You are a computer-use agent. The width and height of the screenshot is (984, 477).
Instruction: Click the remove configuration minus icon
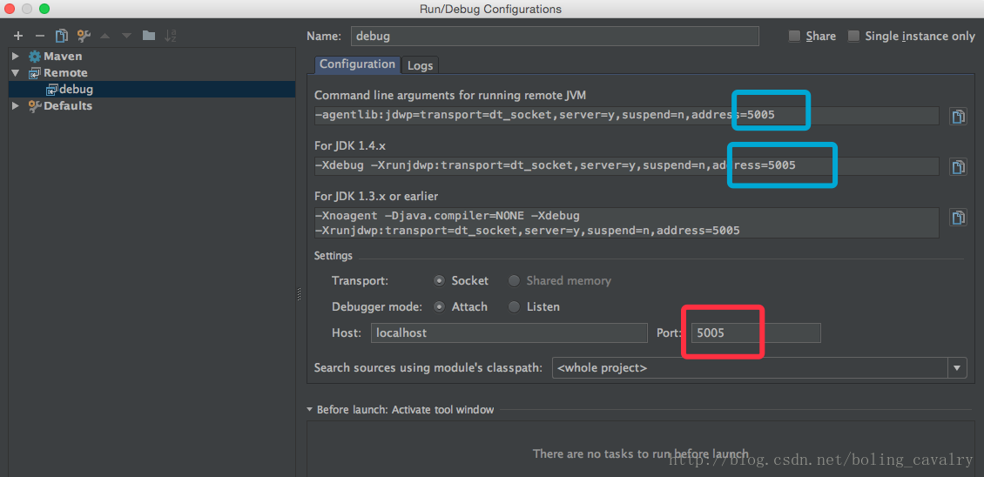[39, 36]
